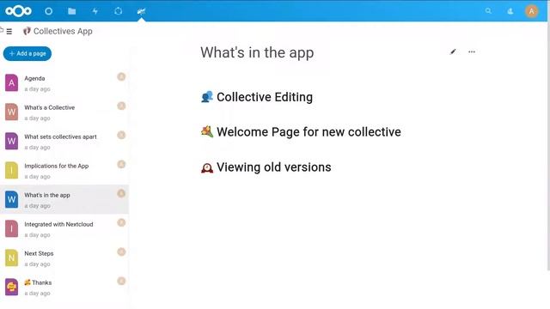Open the Agenda page

point(64,83)
